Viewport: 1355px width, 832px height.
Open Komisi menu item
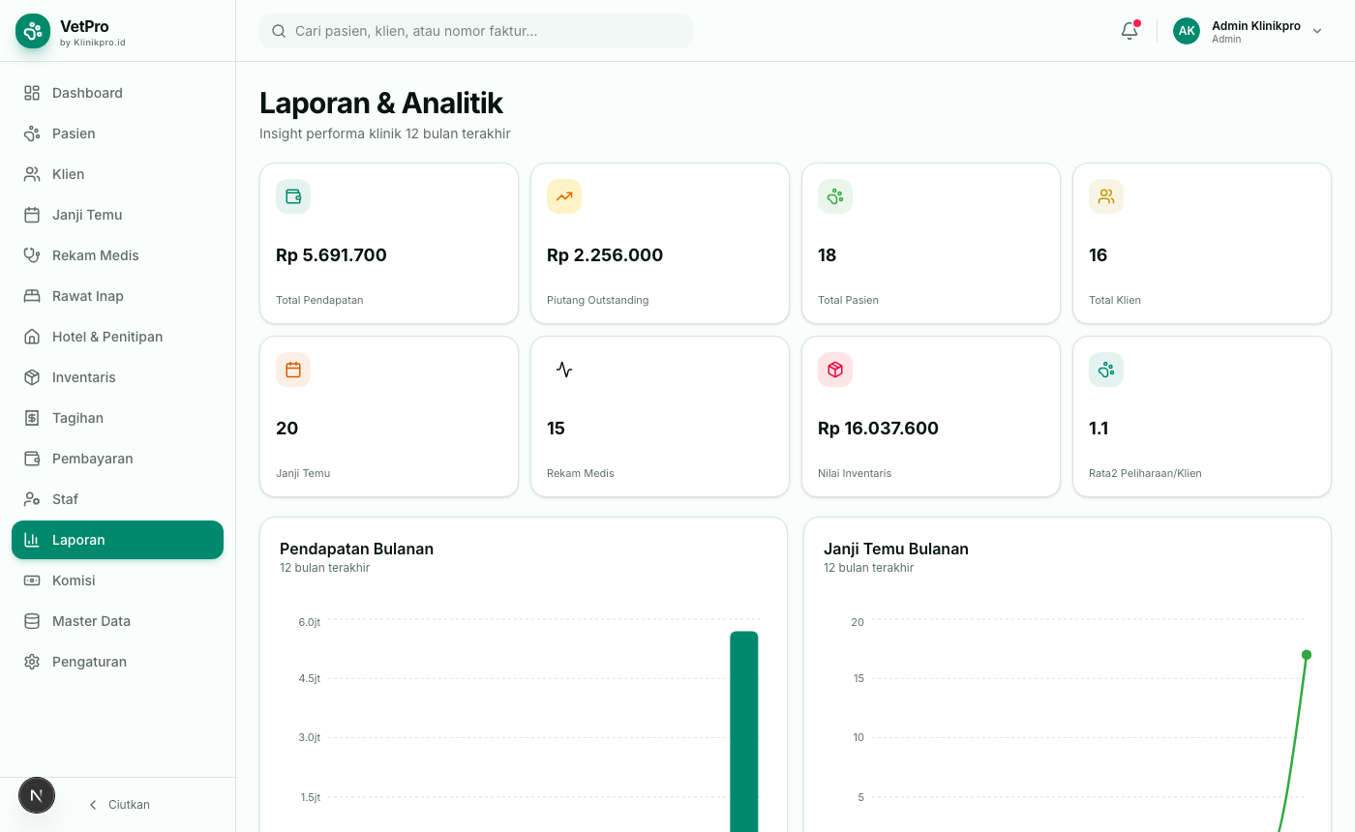click(x=117, y=580)
